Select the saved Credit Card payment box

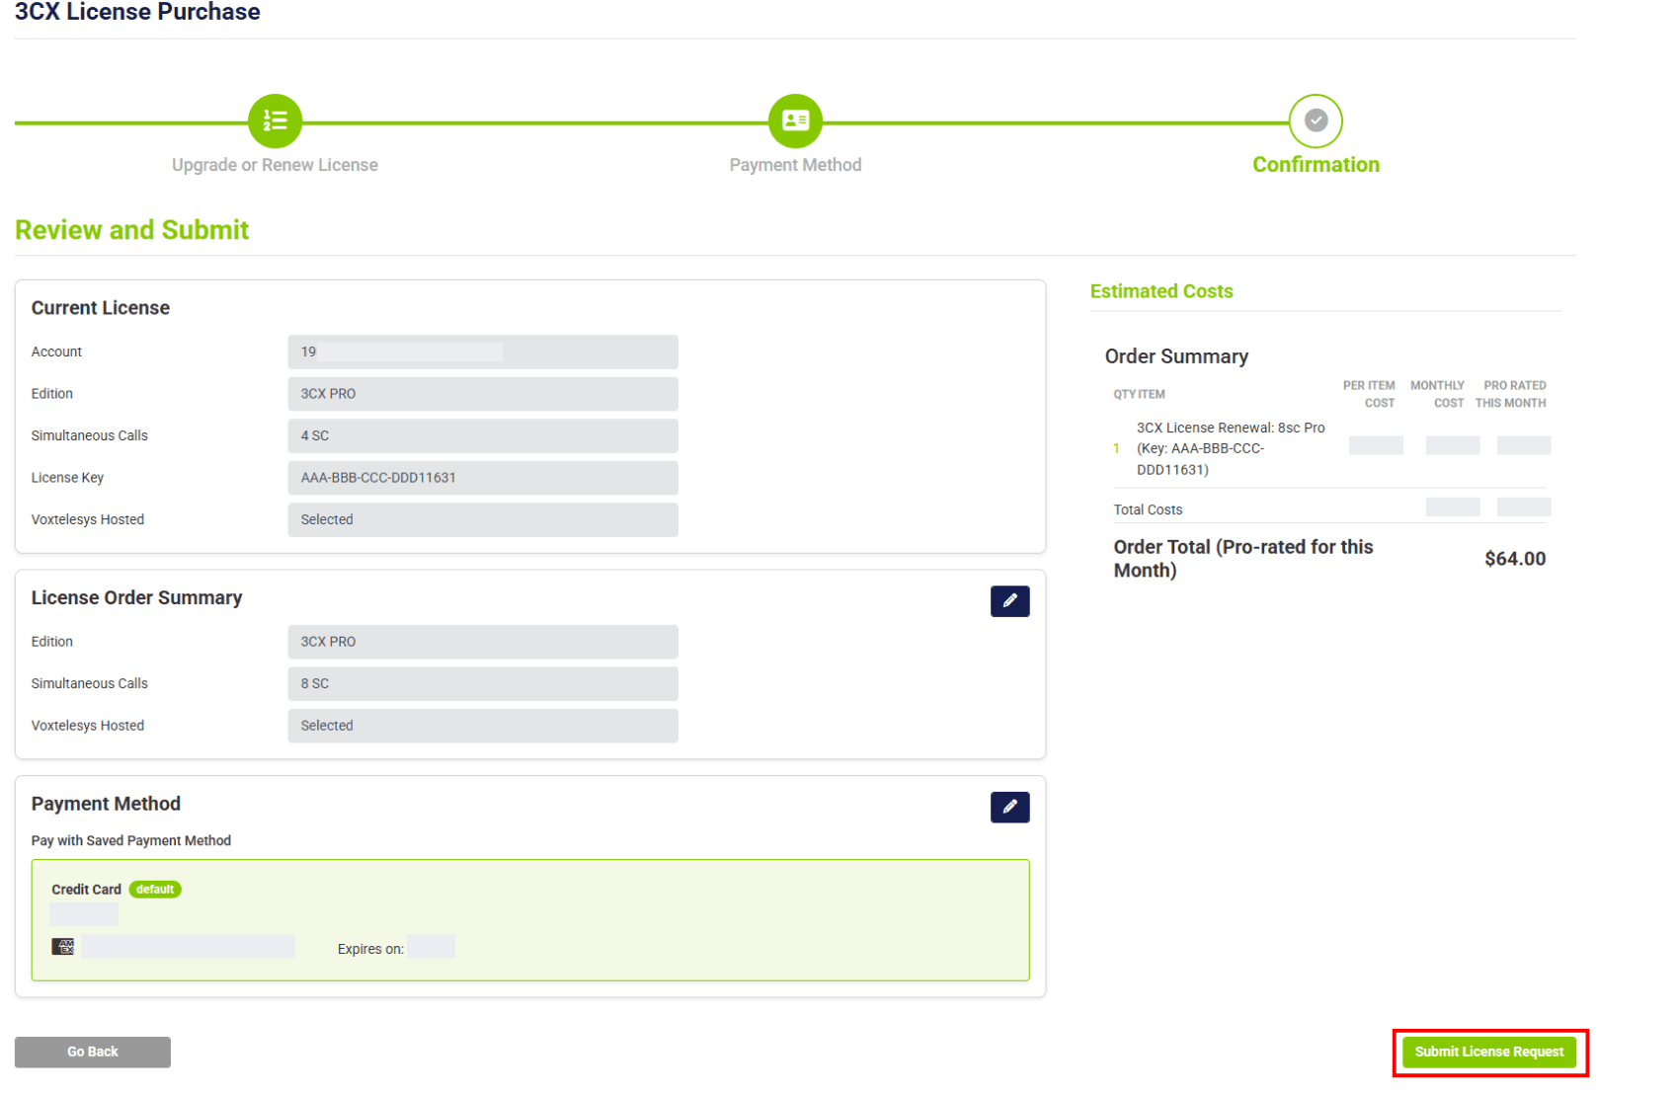pyautogui.click(x=530, y=920)
